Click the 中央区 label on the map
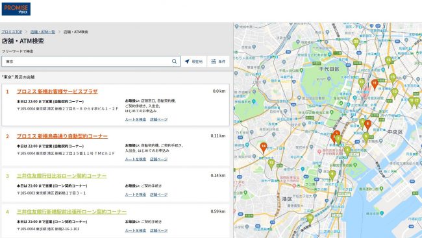Screen dimensions: 422x238 tap(395, 132)
